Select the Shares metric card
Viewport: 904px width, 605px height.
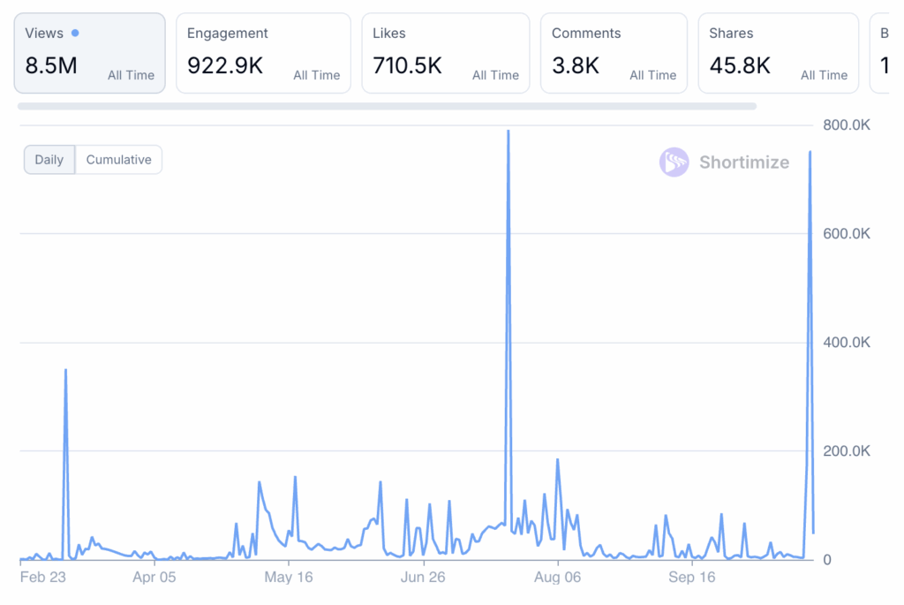tap(778, 53)
